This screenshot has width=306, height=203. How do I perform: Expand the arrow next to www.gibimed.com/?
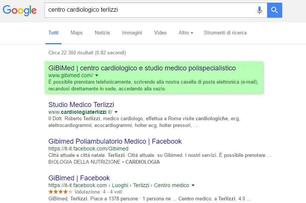point(97,75)
